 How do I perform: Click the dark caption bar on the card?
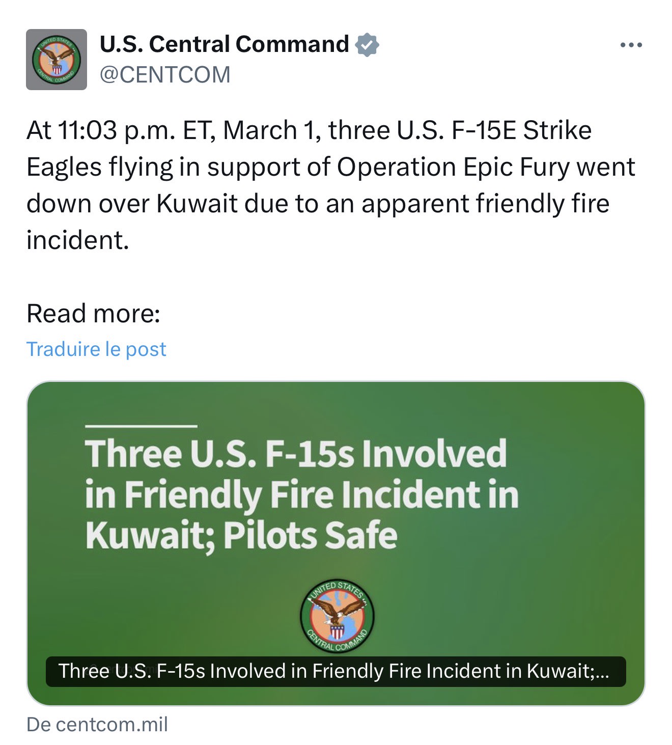pos(336,671)
